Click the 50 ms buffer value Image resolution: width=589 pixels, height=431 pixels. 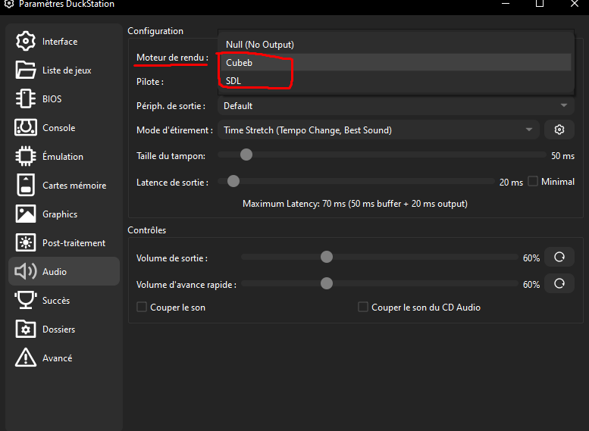(562, 156)
